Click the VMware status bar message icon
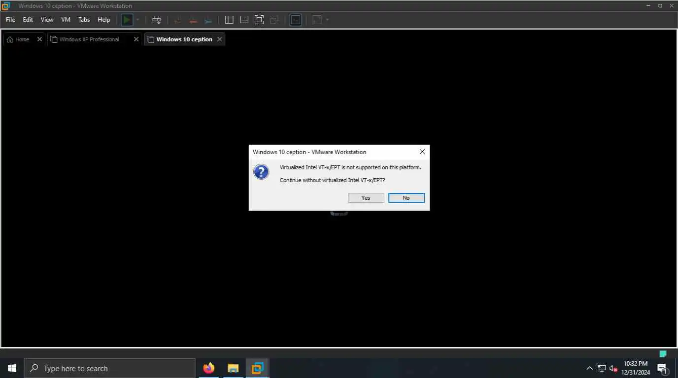The height and width of the screenshot is (378, 678). (x=663, y=354)
